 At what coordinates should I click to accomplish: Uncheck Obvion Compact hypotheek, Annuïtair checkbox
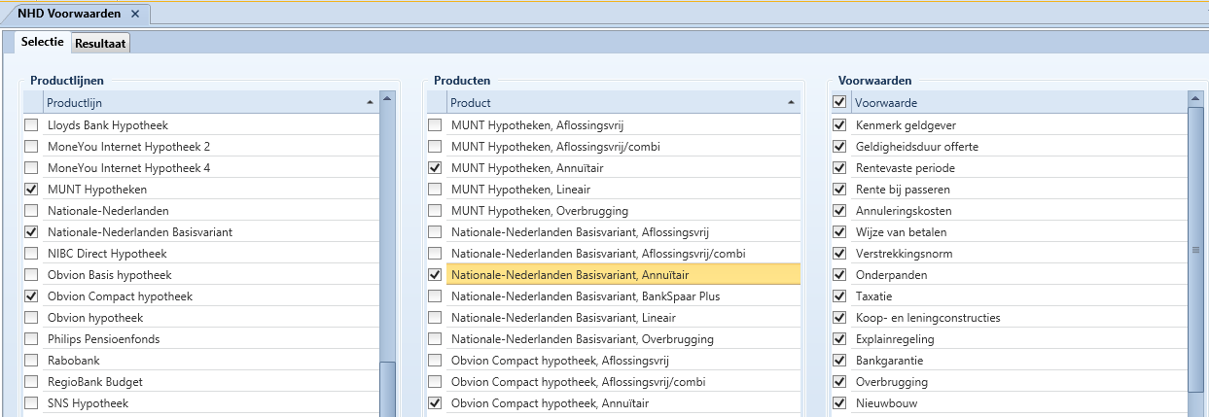(435, 403)
